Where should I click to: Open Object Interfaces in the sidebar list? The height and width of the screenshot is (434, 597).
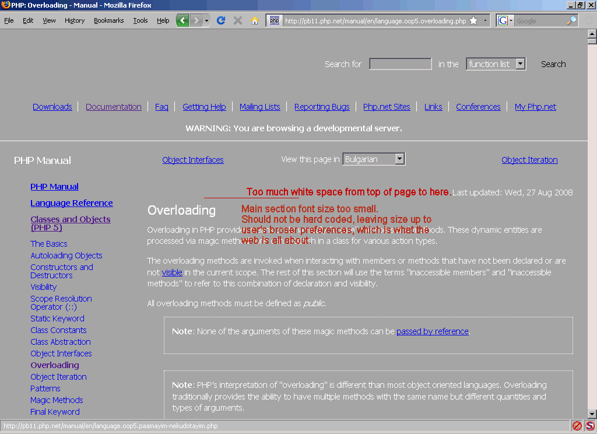click(x=61, y=353)
